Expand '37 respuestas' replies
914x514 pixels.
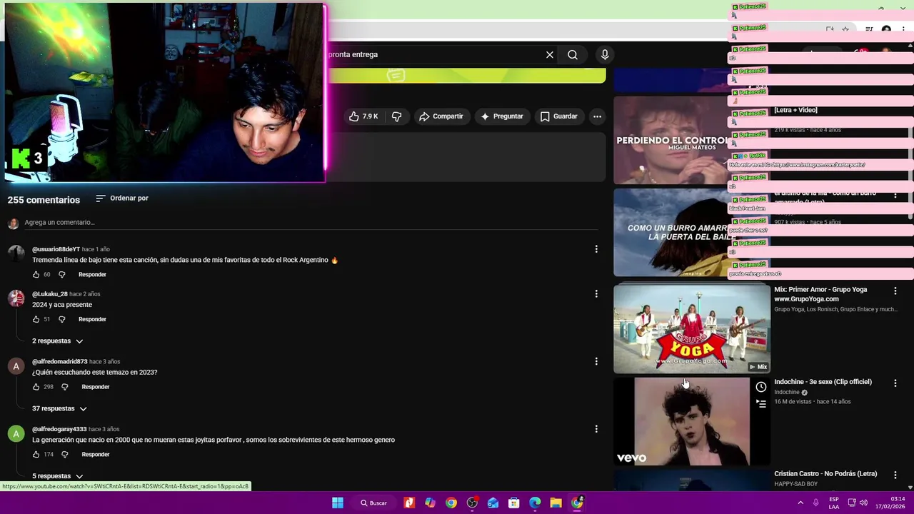pyautogui.click(x=59, y=409)
